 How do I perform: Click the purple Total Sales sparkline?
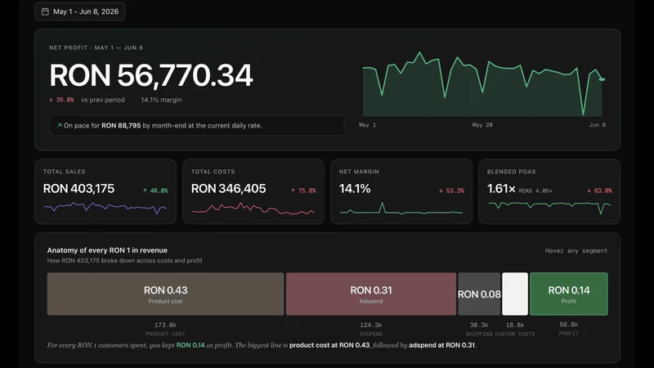105,207
